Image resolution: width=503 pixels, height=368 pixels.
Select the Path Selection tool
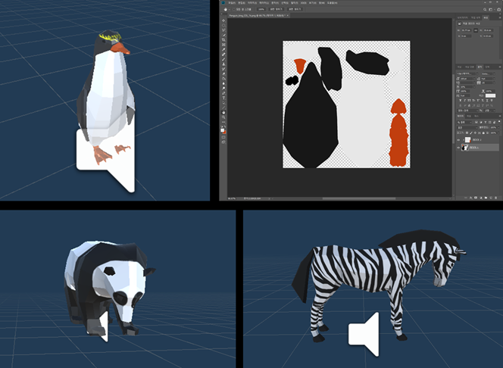(223, 102)
